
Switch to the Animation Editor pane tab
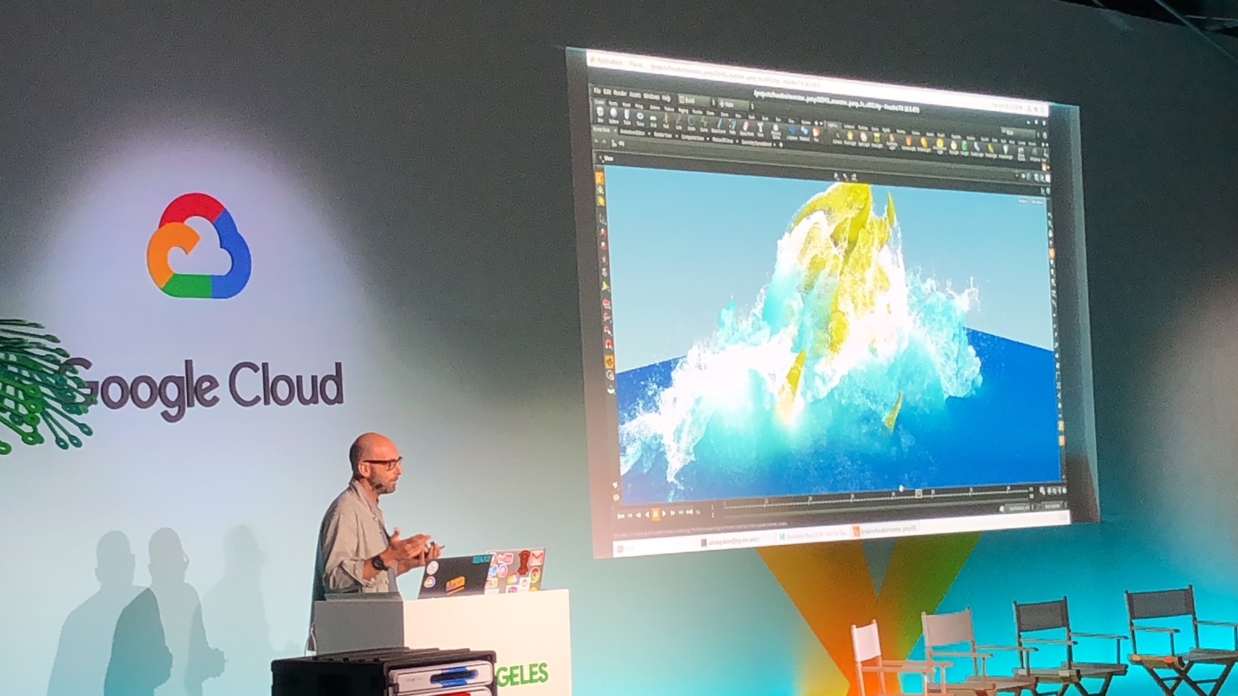click(632, 132)
